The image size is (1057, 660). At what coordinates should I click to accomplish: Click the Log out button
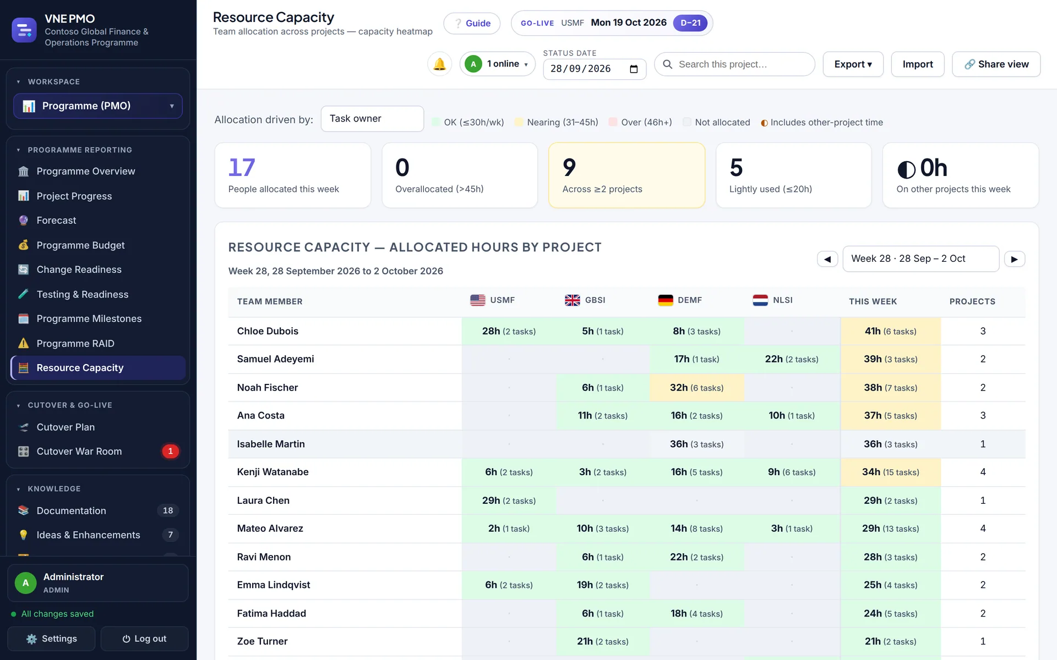pos(144,639)
